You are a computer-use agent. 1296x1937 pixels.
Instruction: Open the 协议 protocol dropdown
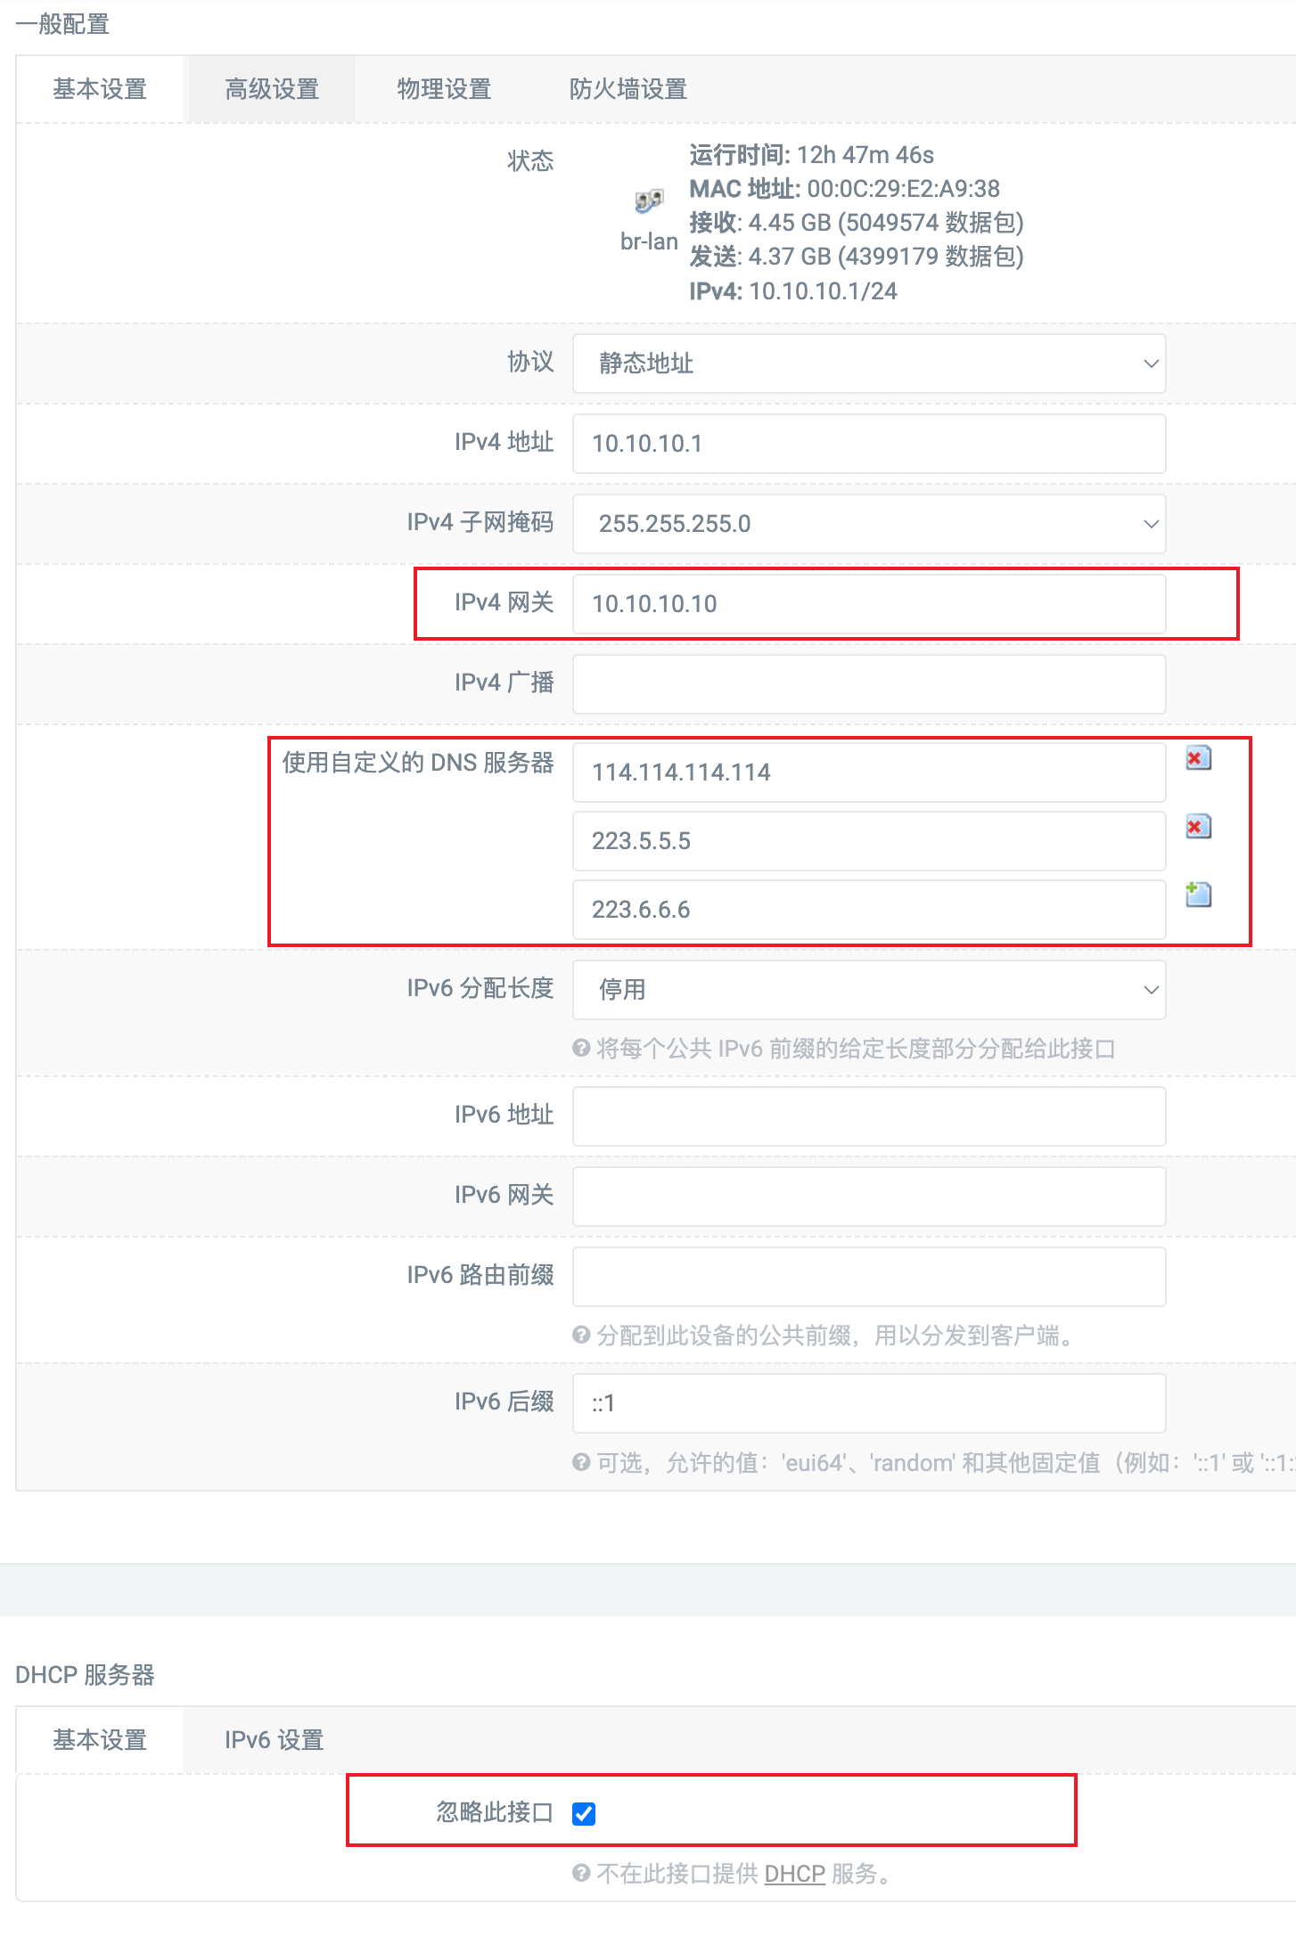coord(868,364)
